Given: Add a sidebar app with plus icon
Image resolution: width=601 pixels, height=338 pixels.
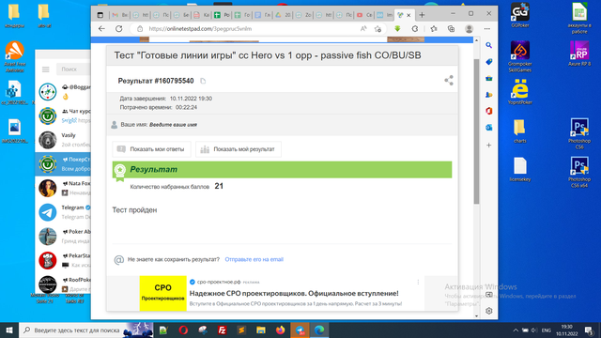Looking at the screenshot, I should 488,146.
